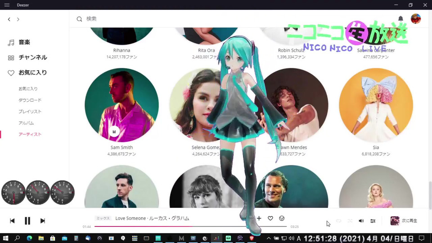Select アーティスト in the sidebar
This screenshot has height=243, width=432.
[x=30, y=135]
